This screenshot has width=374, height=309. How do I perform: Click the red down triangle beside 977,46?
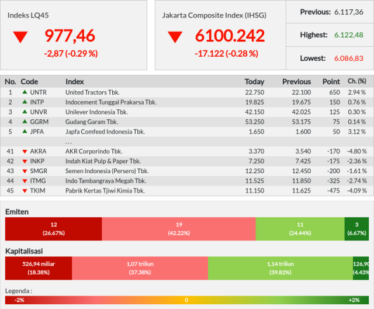(x=20, y=37)
